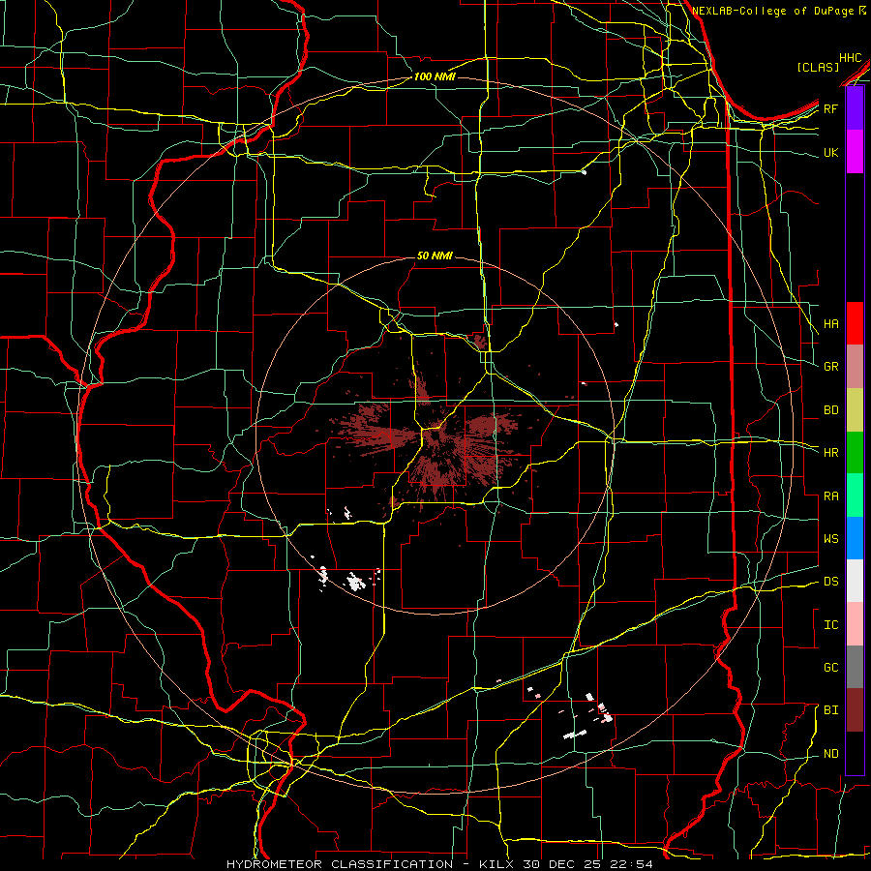The height and width of the screenshot is (871, 871).
Task: Click the "IC" legend label
Action: point(831,625)
